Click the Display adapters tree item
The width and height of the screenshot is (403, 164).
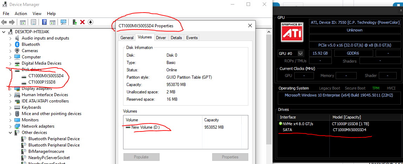coord(37,88)
